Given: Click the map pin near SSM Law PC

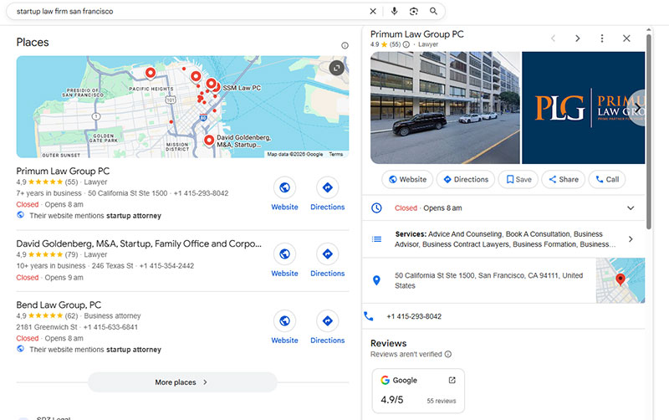Looking at the screenshot, I should coord(217,87).
